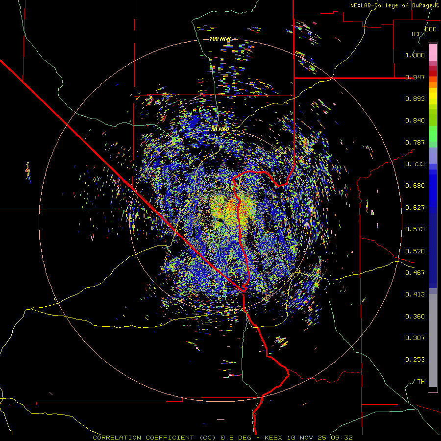Image resolution: width=441 pixels, height=441 pixels.
Task: Click the NEXLAB-College of DuPage credit text
Action: [394, 5]
